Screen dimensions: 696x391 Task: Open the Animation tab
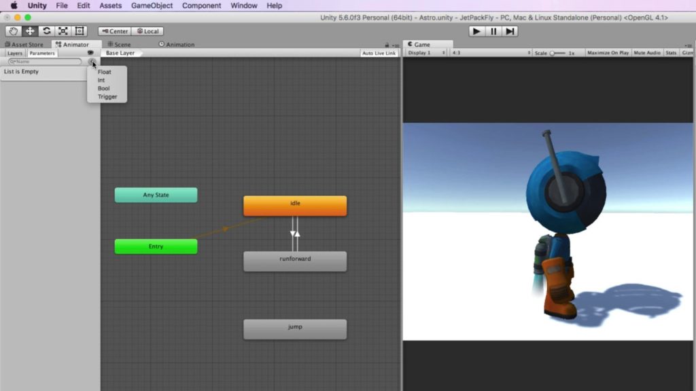click(177, 44)
